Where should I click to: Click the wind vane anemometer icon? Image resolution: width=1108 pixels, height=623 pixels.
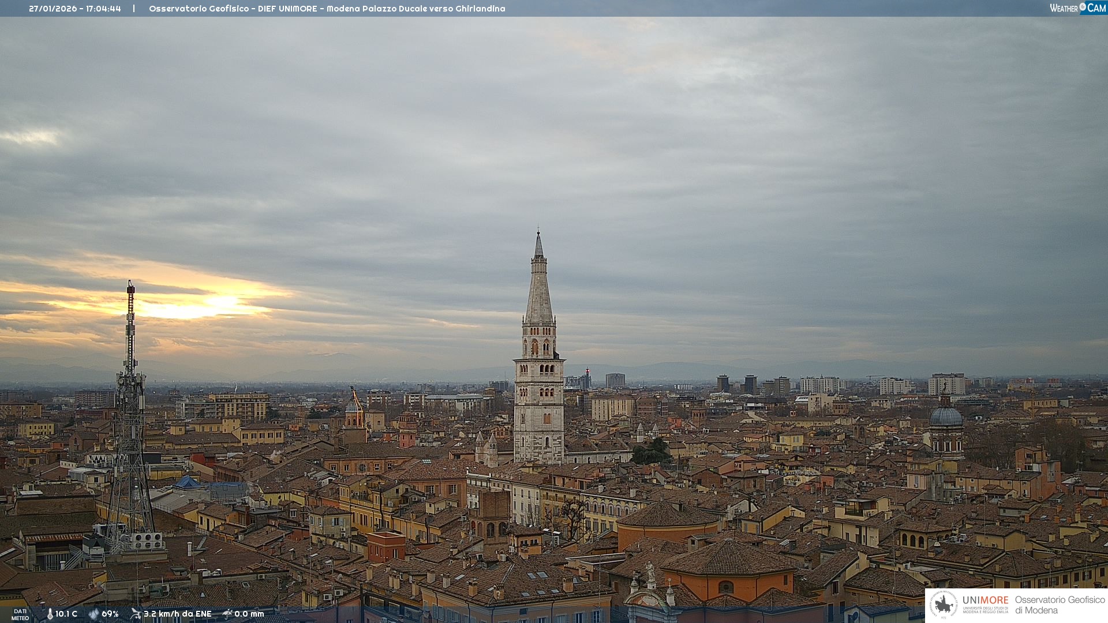136,614
